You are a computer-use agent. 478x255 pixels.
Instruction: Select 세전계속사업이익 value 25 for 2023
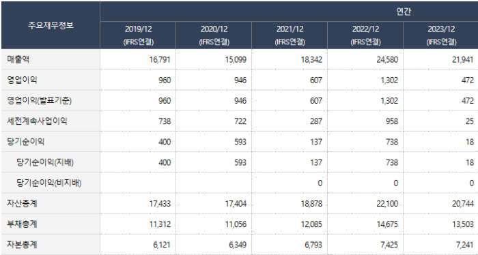point(470,121)
